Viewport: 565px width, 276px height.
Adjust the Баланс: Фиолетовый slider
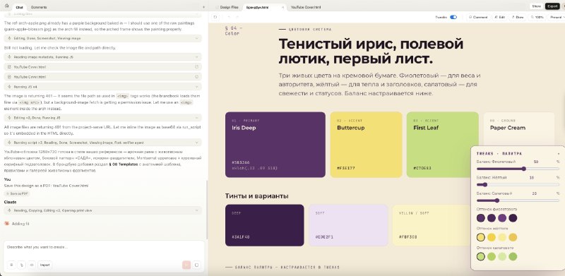click(518, 169)
